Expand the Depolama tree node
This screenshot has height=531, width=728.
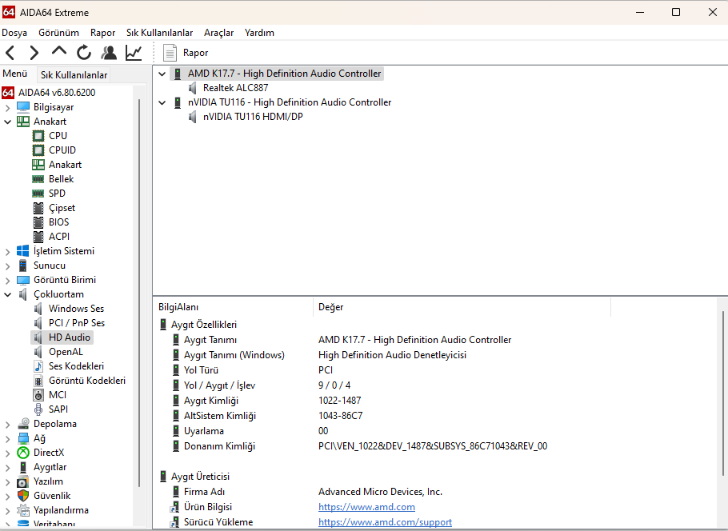point(8,424)
